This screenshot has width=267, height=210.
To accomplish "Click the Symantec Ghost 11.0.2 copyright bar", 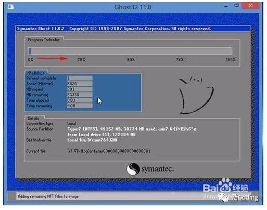I will pyautogui.click(x=133, y=29).
